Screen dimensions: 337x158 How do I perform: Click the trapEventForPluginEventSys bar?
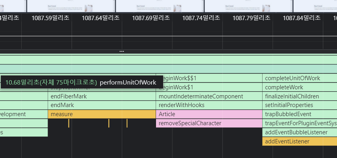(x=300, y=123)
